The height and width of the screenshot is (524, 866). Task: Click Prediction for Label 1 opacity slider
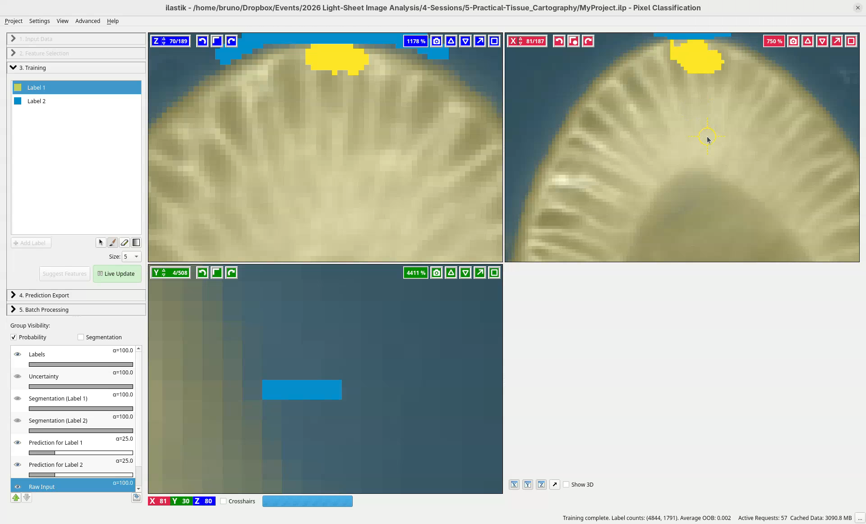(x=81, y=453)
